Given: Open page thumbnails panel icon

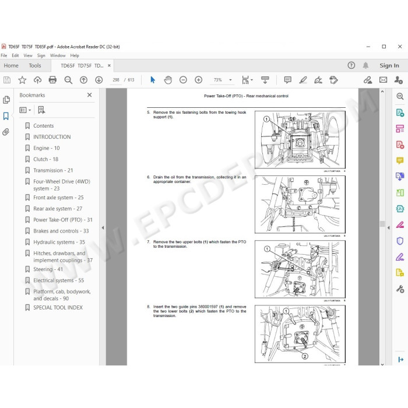Looking at the screenshot, I should [6, 100].
